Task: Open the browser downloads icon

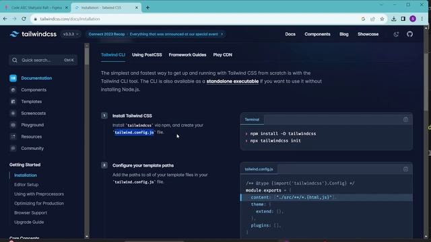Action: pos(393,19)
